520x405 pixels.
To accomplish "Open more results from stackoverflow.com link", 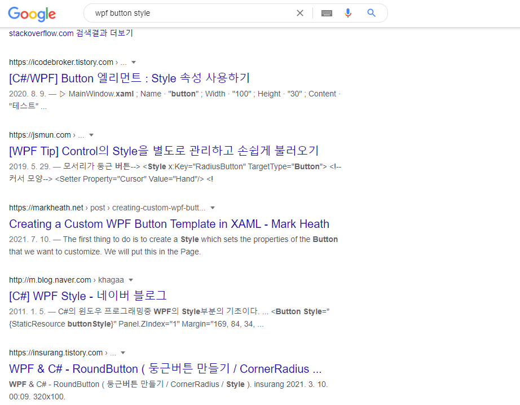I will [x=71, y=33].
